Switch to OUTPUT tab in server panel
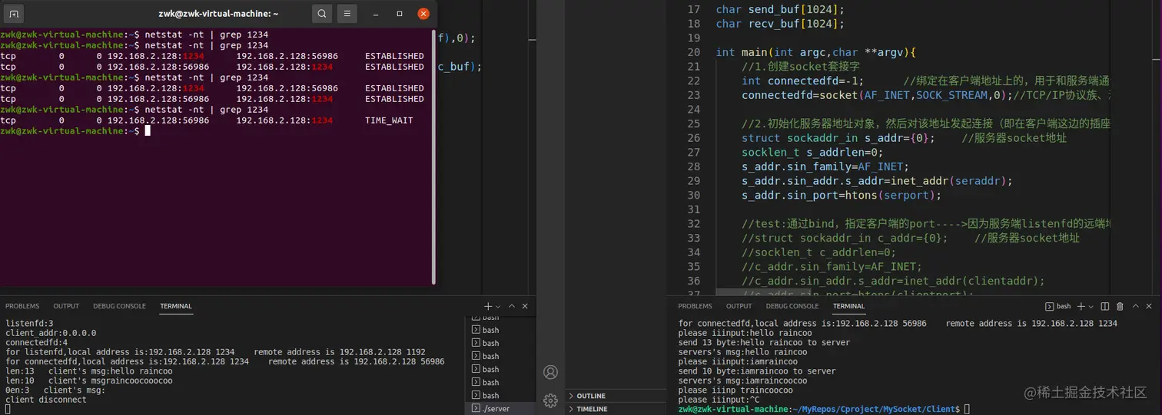1162x415 pixels. 65,306
